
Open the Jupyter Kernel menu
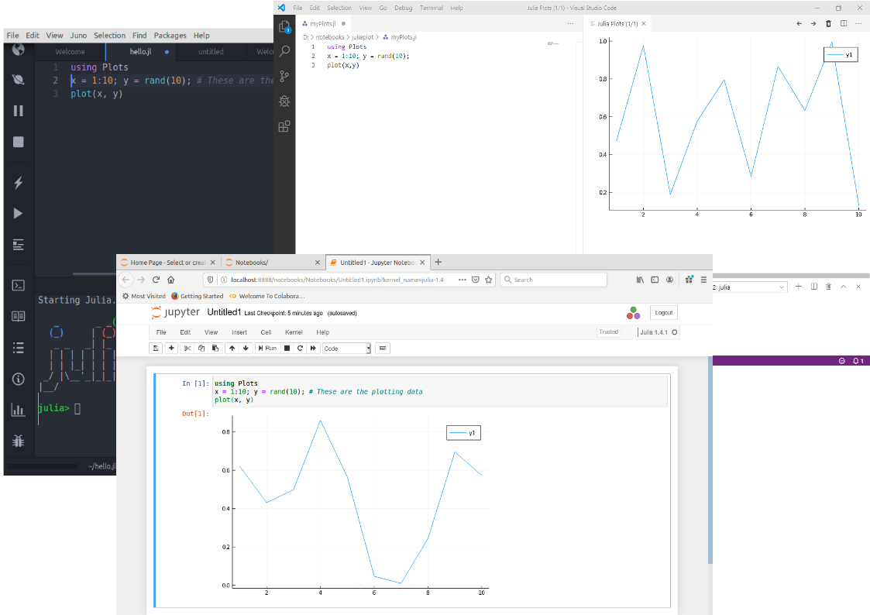click(294, 332)
